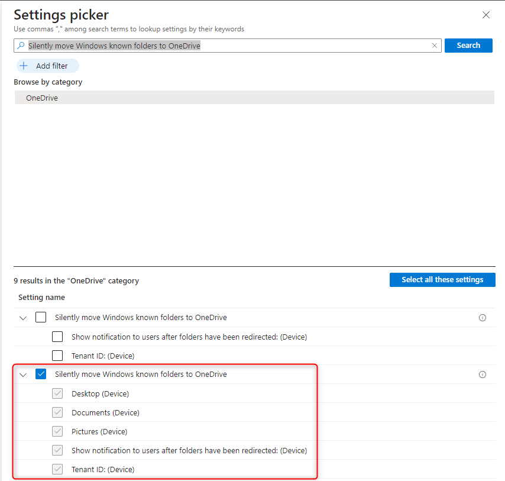Click the Pictures (Device) checkbox
Viewport: 505px width, 481px height.
tap(57, 431)
